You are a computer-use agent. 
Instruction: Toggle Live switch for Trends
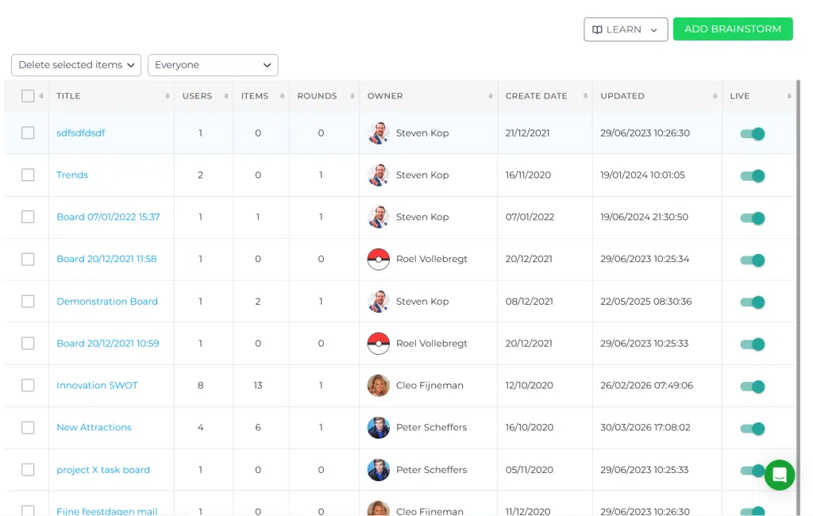coord(753,175)
